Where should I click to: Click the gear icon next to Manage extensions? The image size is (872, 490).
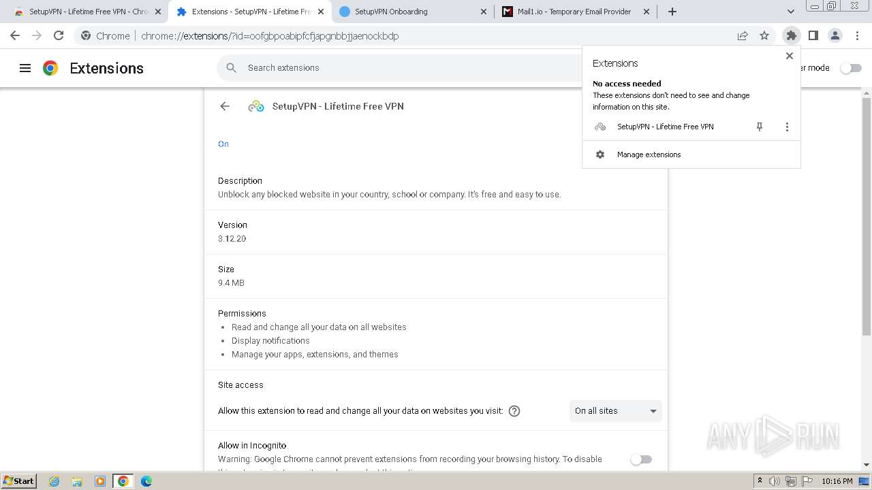pos(600,154)
